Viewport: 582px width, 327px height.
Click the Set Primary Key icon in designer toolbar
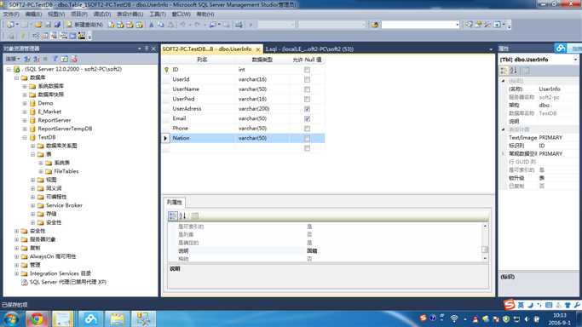[23, 36]
